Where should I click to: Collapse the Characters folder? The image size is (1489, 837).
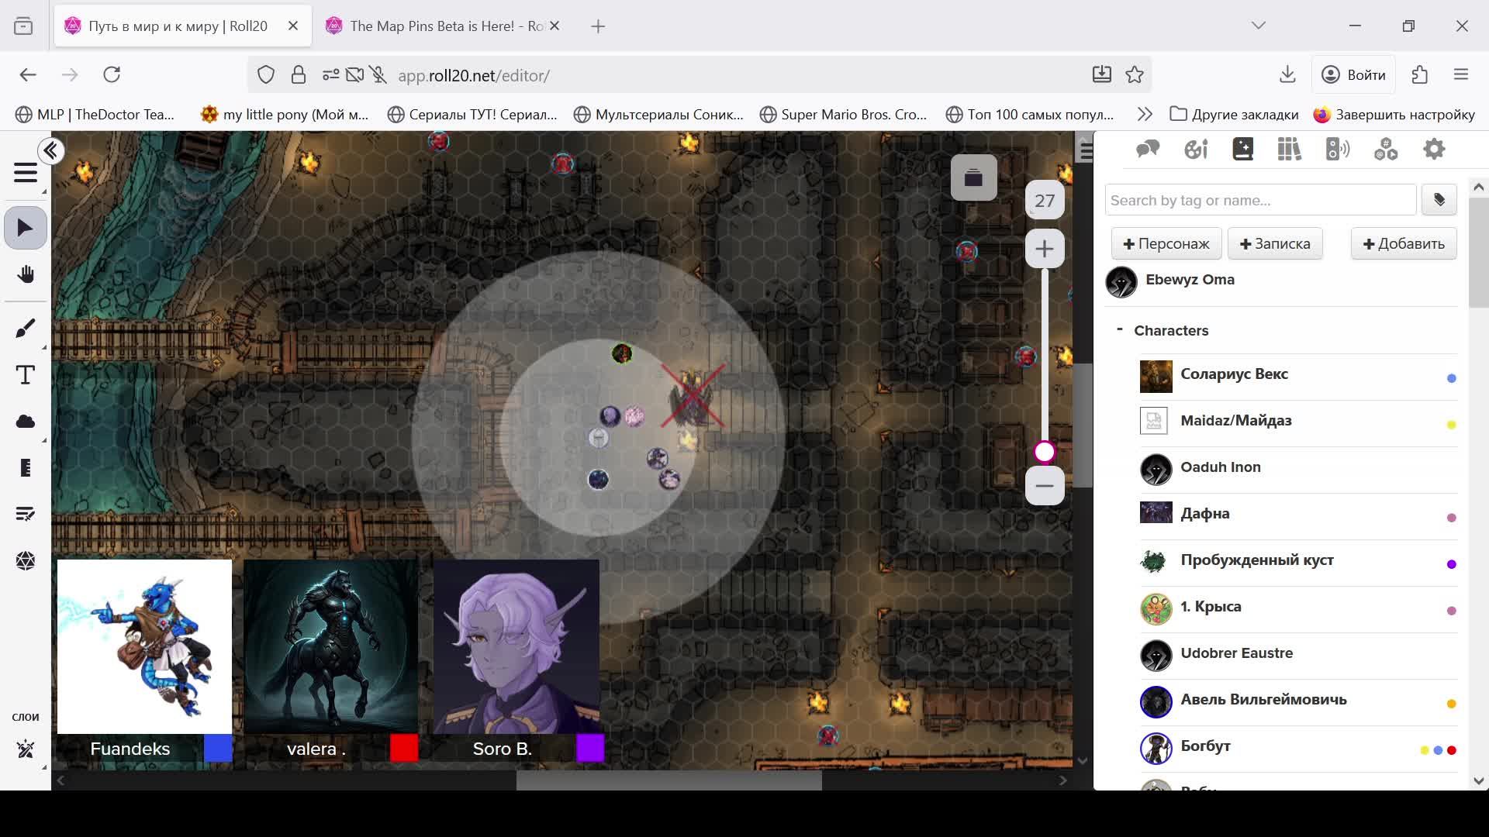1119,329
